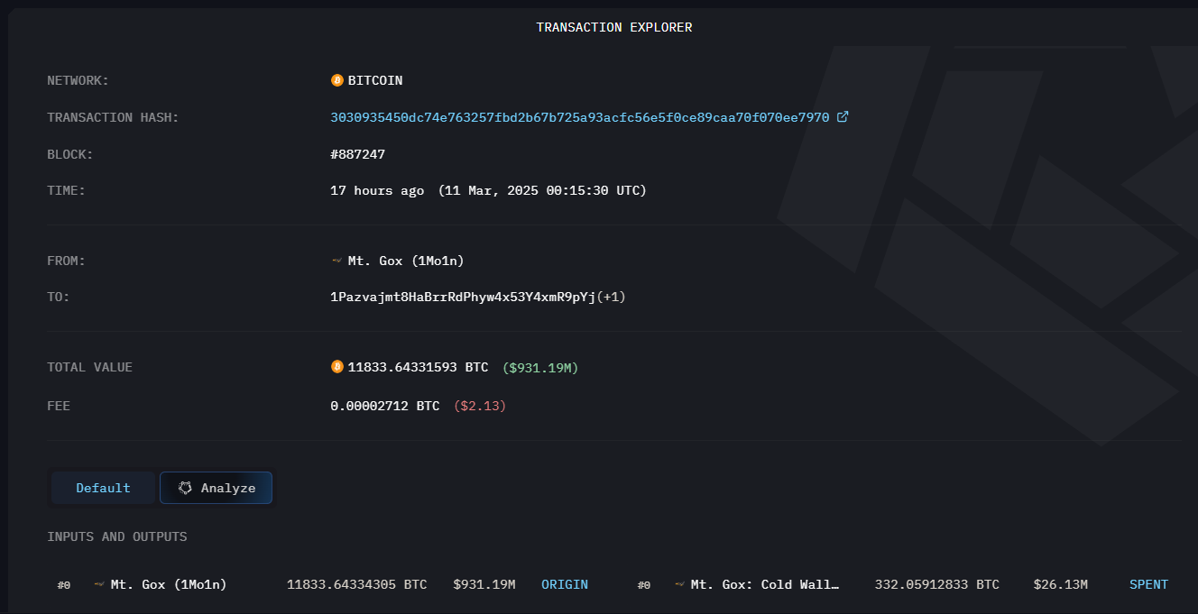Screen dimensions: 1198x614
Task: Click total value 11833.64331593 BTC
Action: (418, 367)
